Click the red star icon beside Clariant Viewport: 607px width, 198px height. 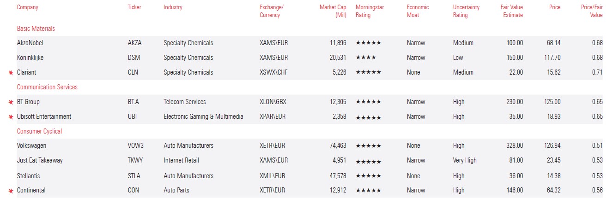pos(11,73)
